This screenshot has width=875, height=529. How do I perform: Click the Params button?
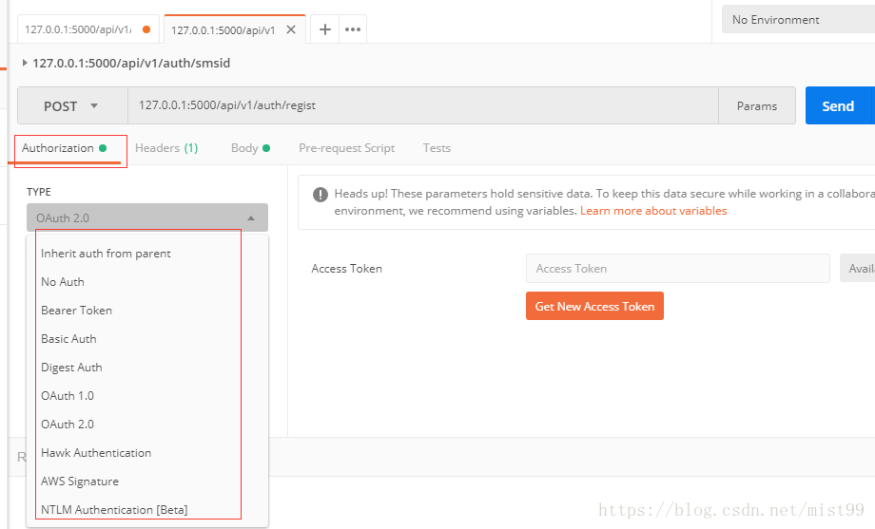point(757,105)
